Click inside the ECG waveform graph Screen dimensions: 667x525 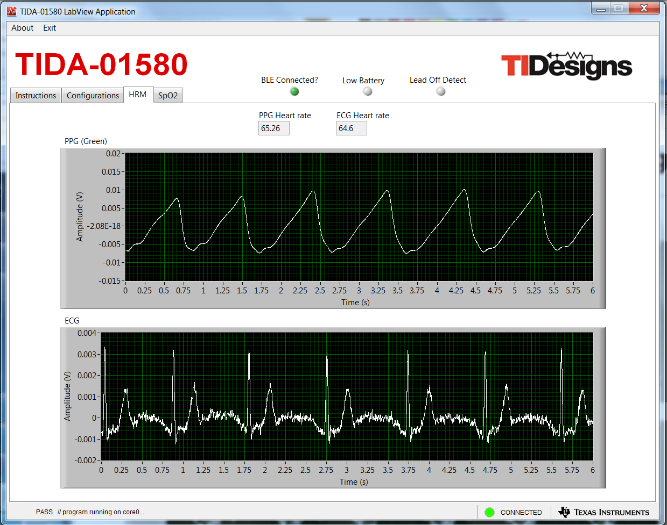(347, 396)
